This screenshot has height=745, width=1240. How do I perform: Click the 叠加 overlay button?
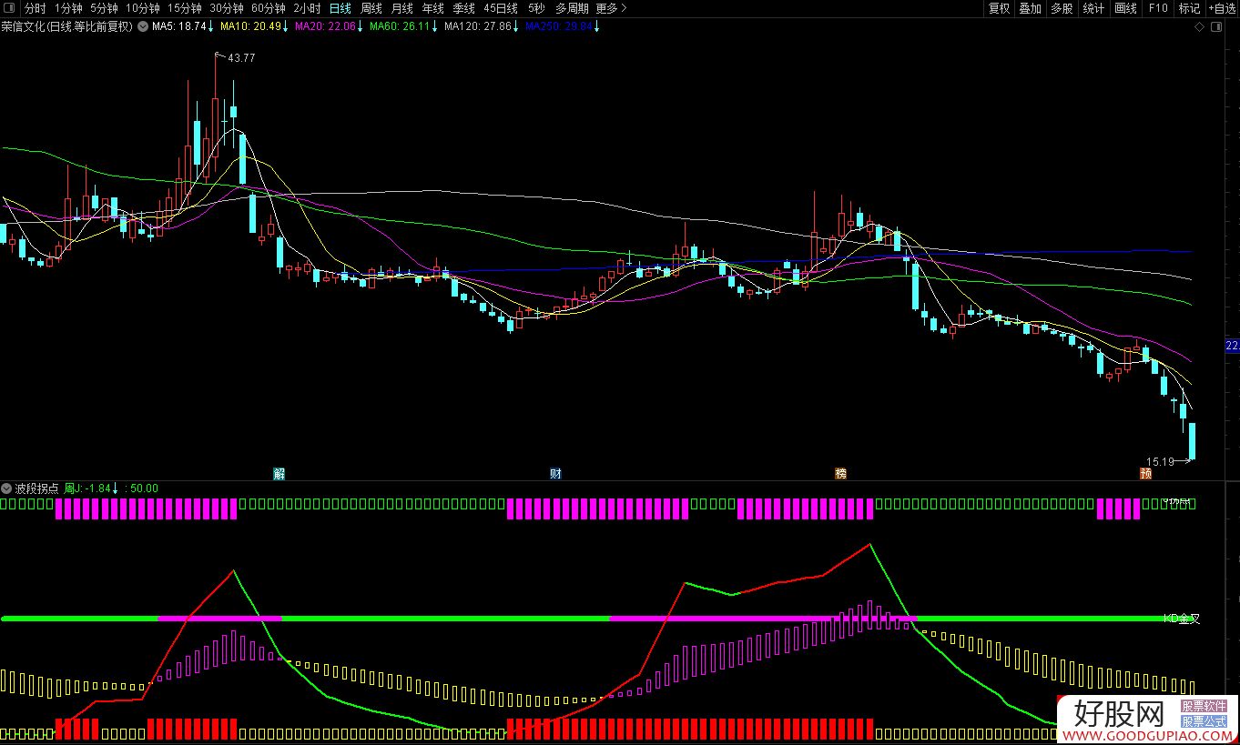1030,8
